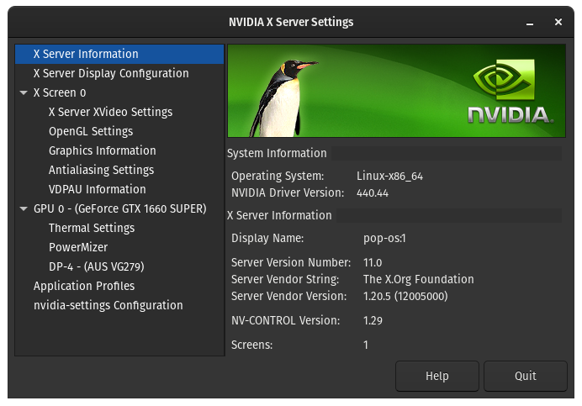The width and height of the screenshot is (582, 406).
Task: Collapse the GPU 0 GeForce tree node
Action: 24,209
